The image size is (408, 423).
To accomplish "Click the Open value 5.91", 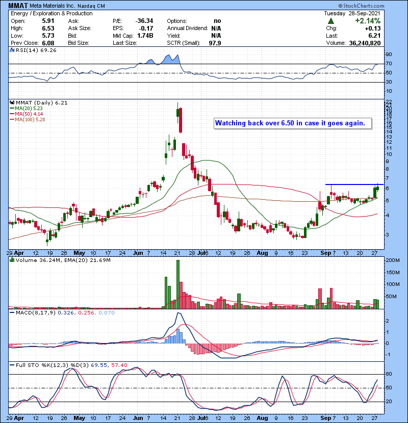I will click(x=48, y=21).
